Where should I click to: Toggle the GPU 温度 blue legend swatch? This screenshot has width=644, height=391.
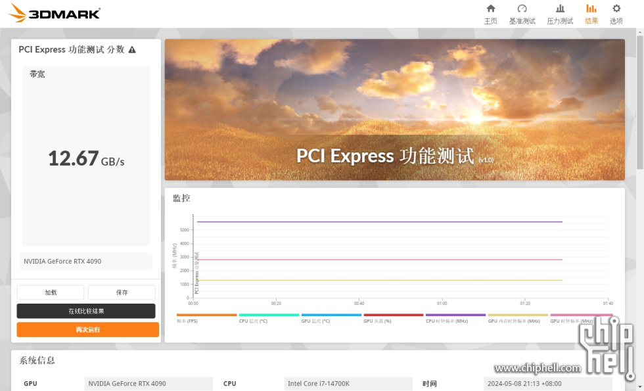[x=331, y=315]
